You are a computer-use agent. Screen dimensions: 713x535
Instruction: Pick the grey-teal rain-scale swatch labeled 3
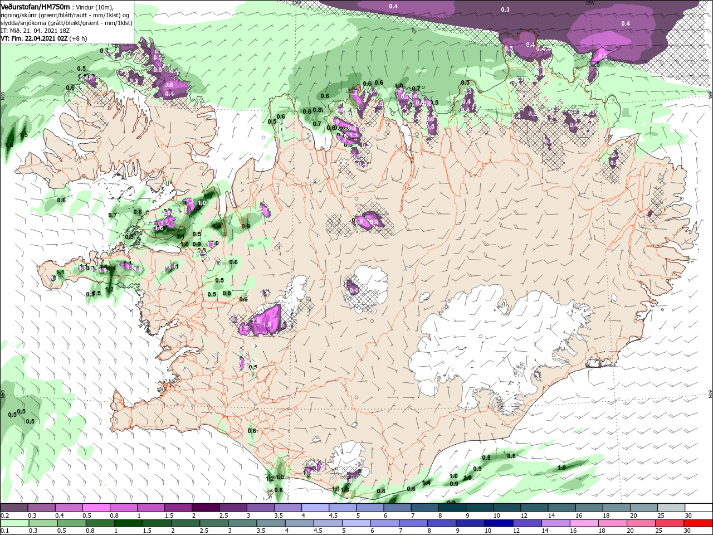point(242,523)
